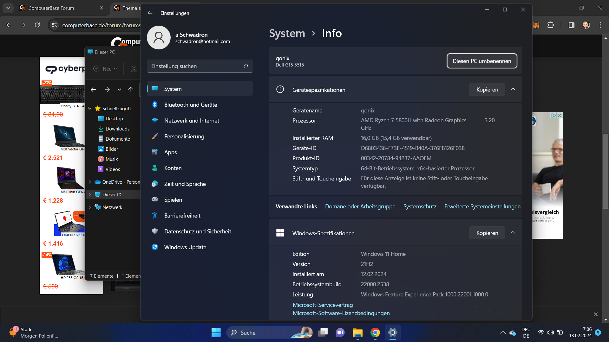Go to Personalisierung settings

184,136
